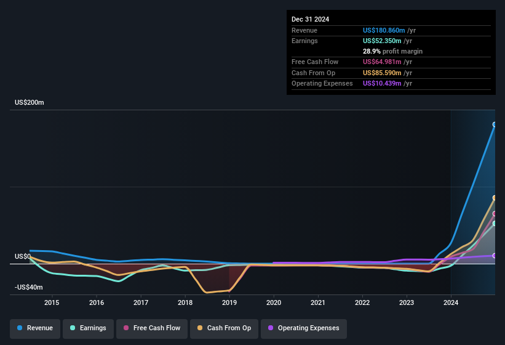Click the US$200m y-axis label
Image resolution: width=505 pixels, height=345 pixels.
click(30, 102)
